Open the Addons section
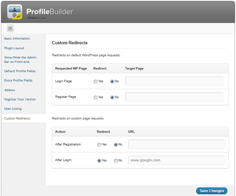This screenshot has height=196, width=236. pyautogui.click(x=9, y=90)
